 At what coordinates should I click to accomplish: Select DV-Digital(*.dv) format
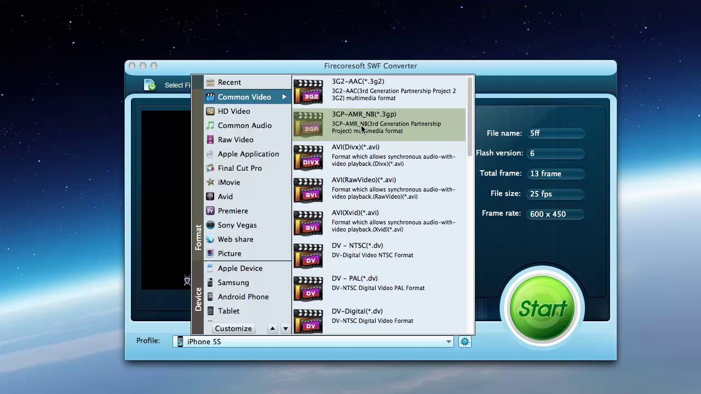click(379, 321)
